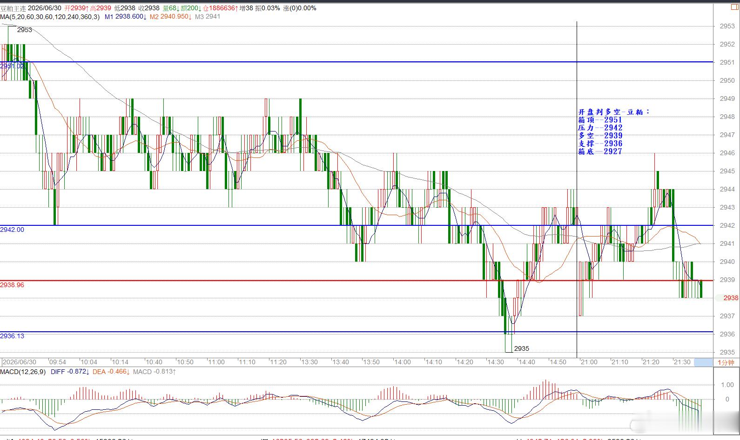Select the DEA -0.466 indicator value

pyautogui.click(x=111, y=372)
